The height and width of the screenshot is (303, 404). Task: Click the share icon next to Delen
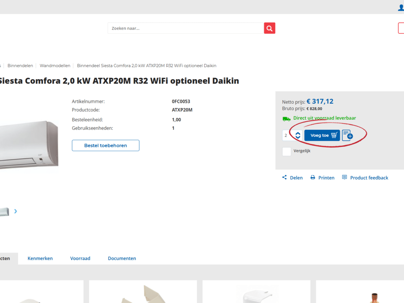284,177
